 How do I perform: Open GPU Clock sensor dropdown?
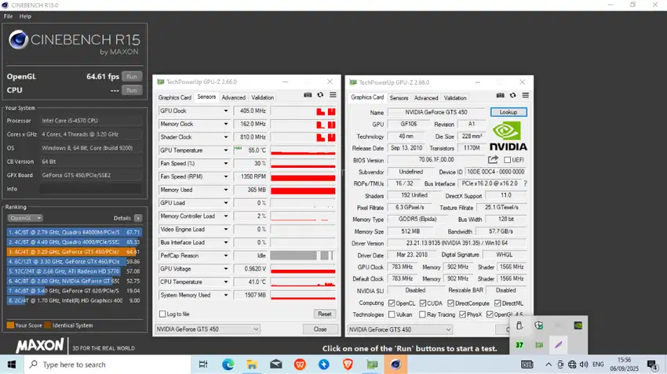click(226, 111)
